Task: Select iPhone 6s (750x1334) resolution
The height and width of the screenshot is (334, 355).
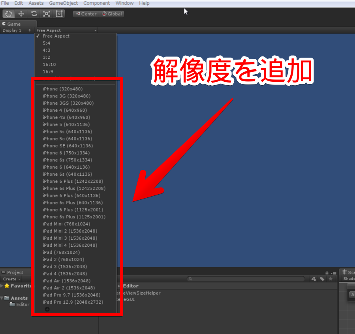Action: click(x=75, y=160)
